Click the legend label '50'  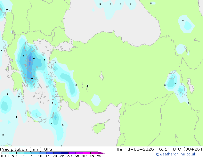click(x=99, y=156)
